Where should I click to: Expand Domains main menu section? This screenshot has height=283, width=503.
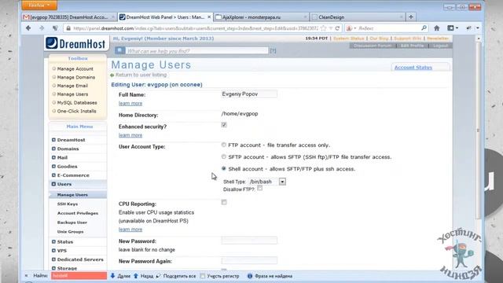[53, 149]
